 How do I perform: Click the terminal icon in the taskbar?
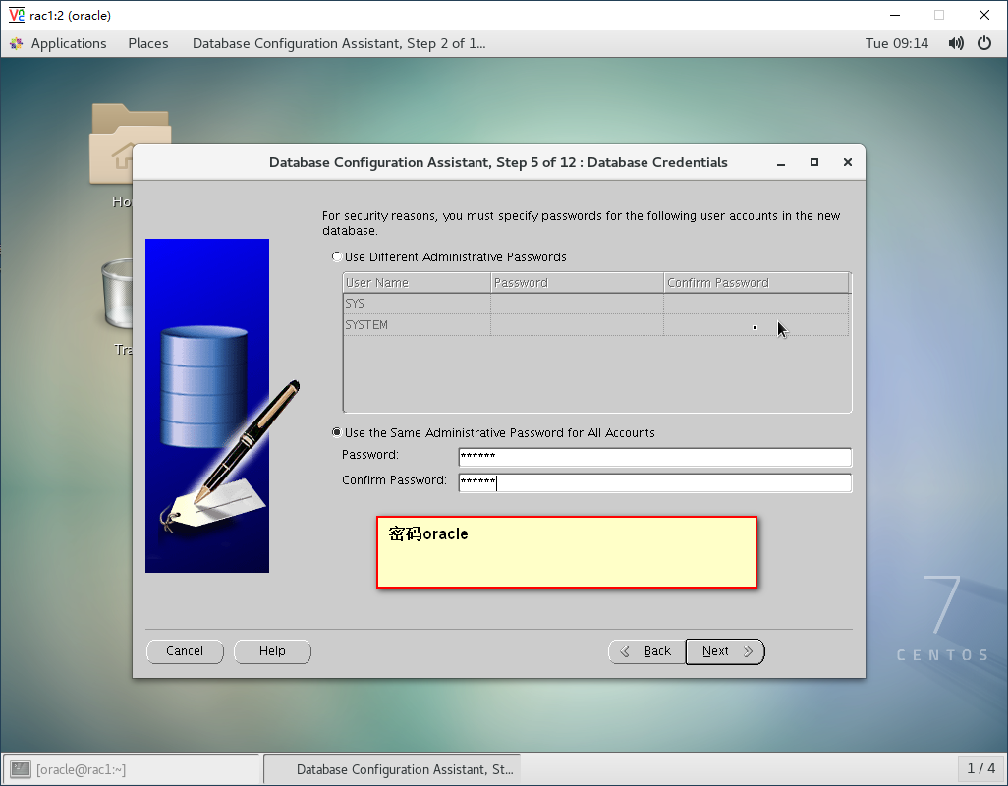20,768
